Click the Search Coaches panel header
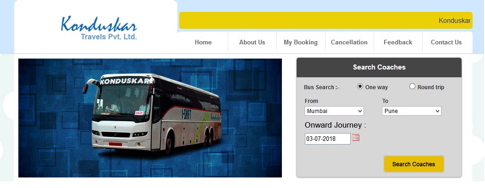Image resolution: width=485 pixels, height=188 pixels. point(379,67)
